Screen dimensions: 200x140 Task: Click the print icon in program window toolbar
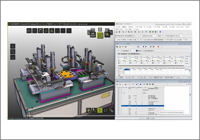tap(126, 84)
